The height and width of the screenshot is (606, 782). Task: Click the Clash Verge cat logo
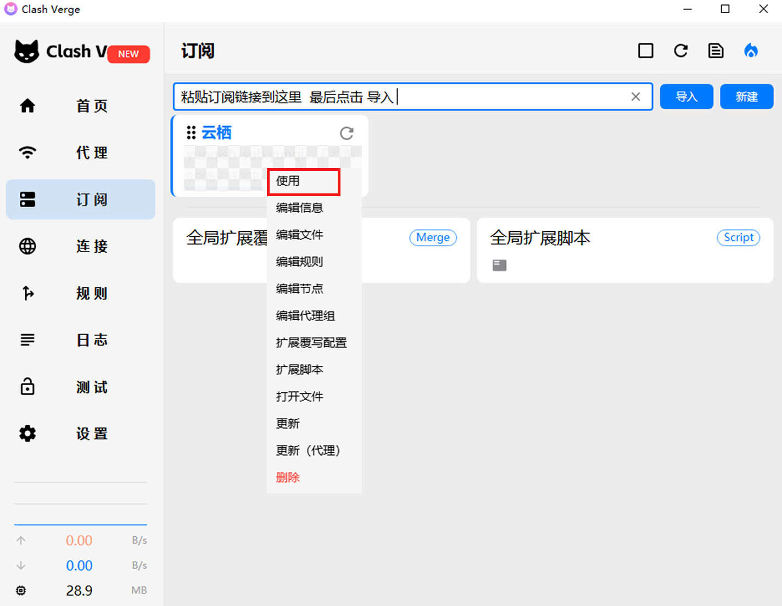(x=26, y=52)
